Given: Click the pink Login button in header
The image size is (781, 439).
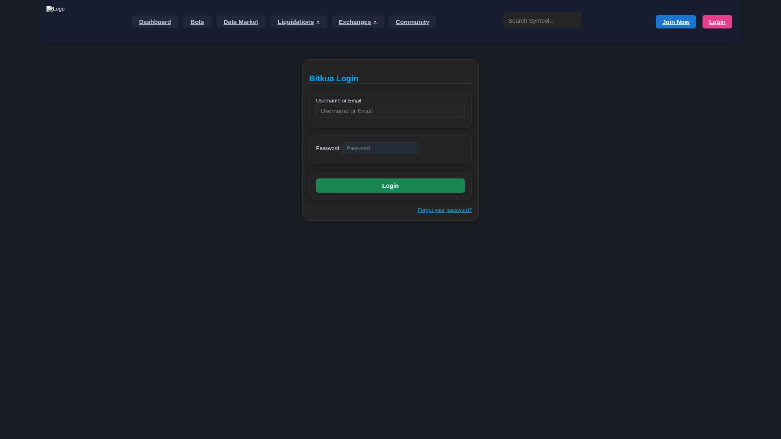Looking at the screenshot, I should (x=717, y=22).
